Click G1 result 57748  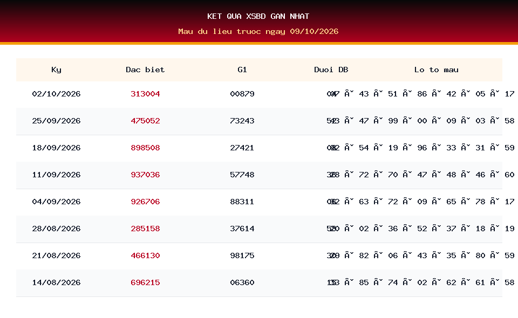tap(242, 175)
